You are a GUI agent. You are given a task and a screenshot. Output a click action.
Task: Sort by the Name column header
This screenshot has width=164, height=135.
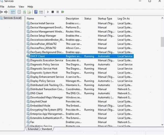(45, 19)
